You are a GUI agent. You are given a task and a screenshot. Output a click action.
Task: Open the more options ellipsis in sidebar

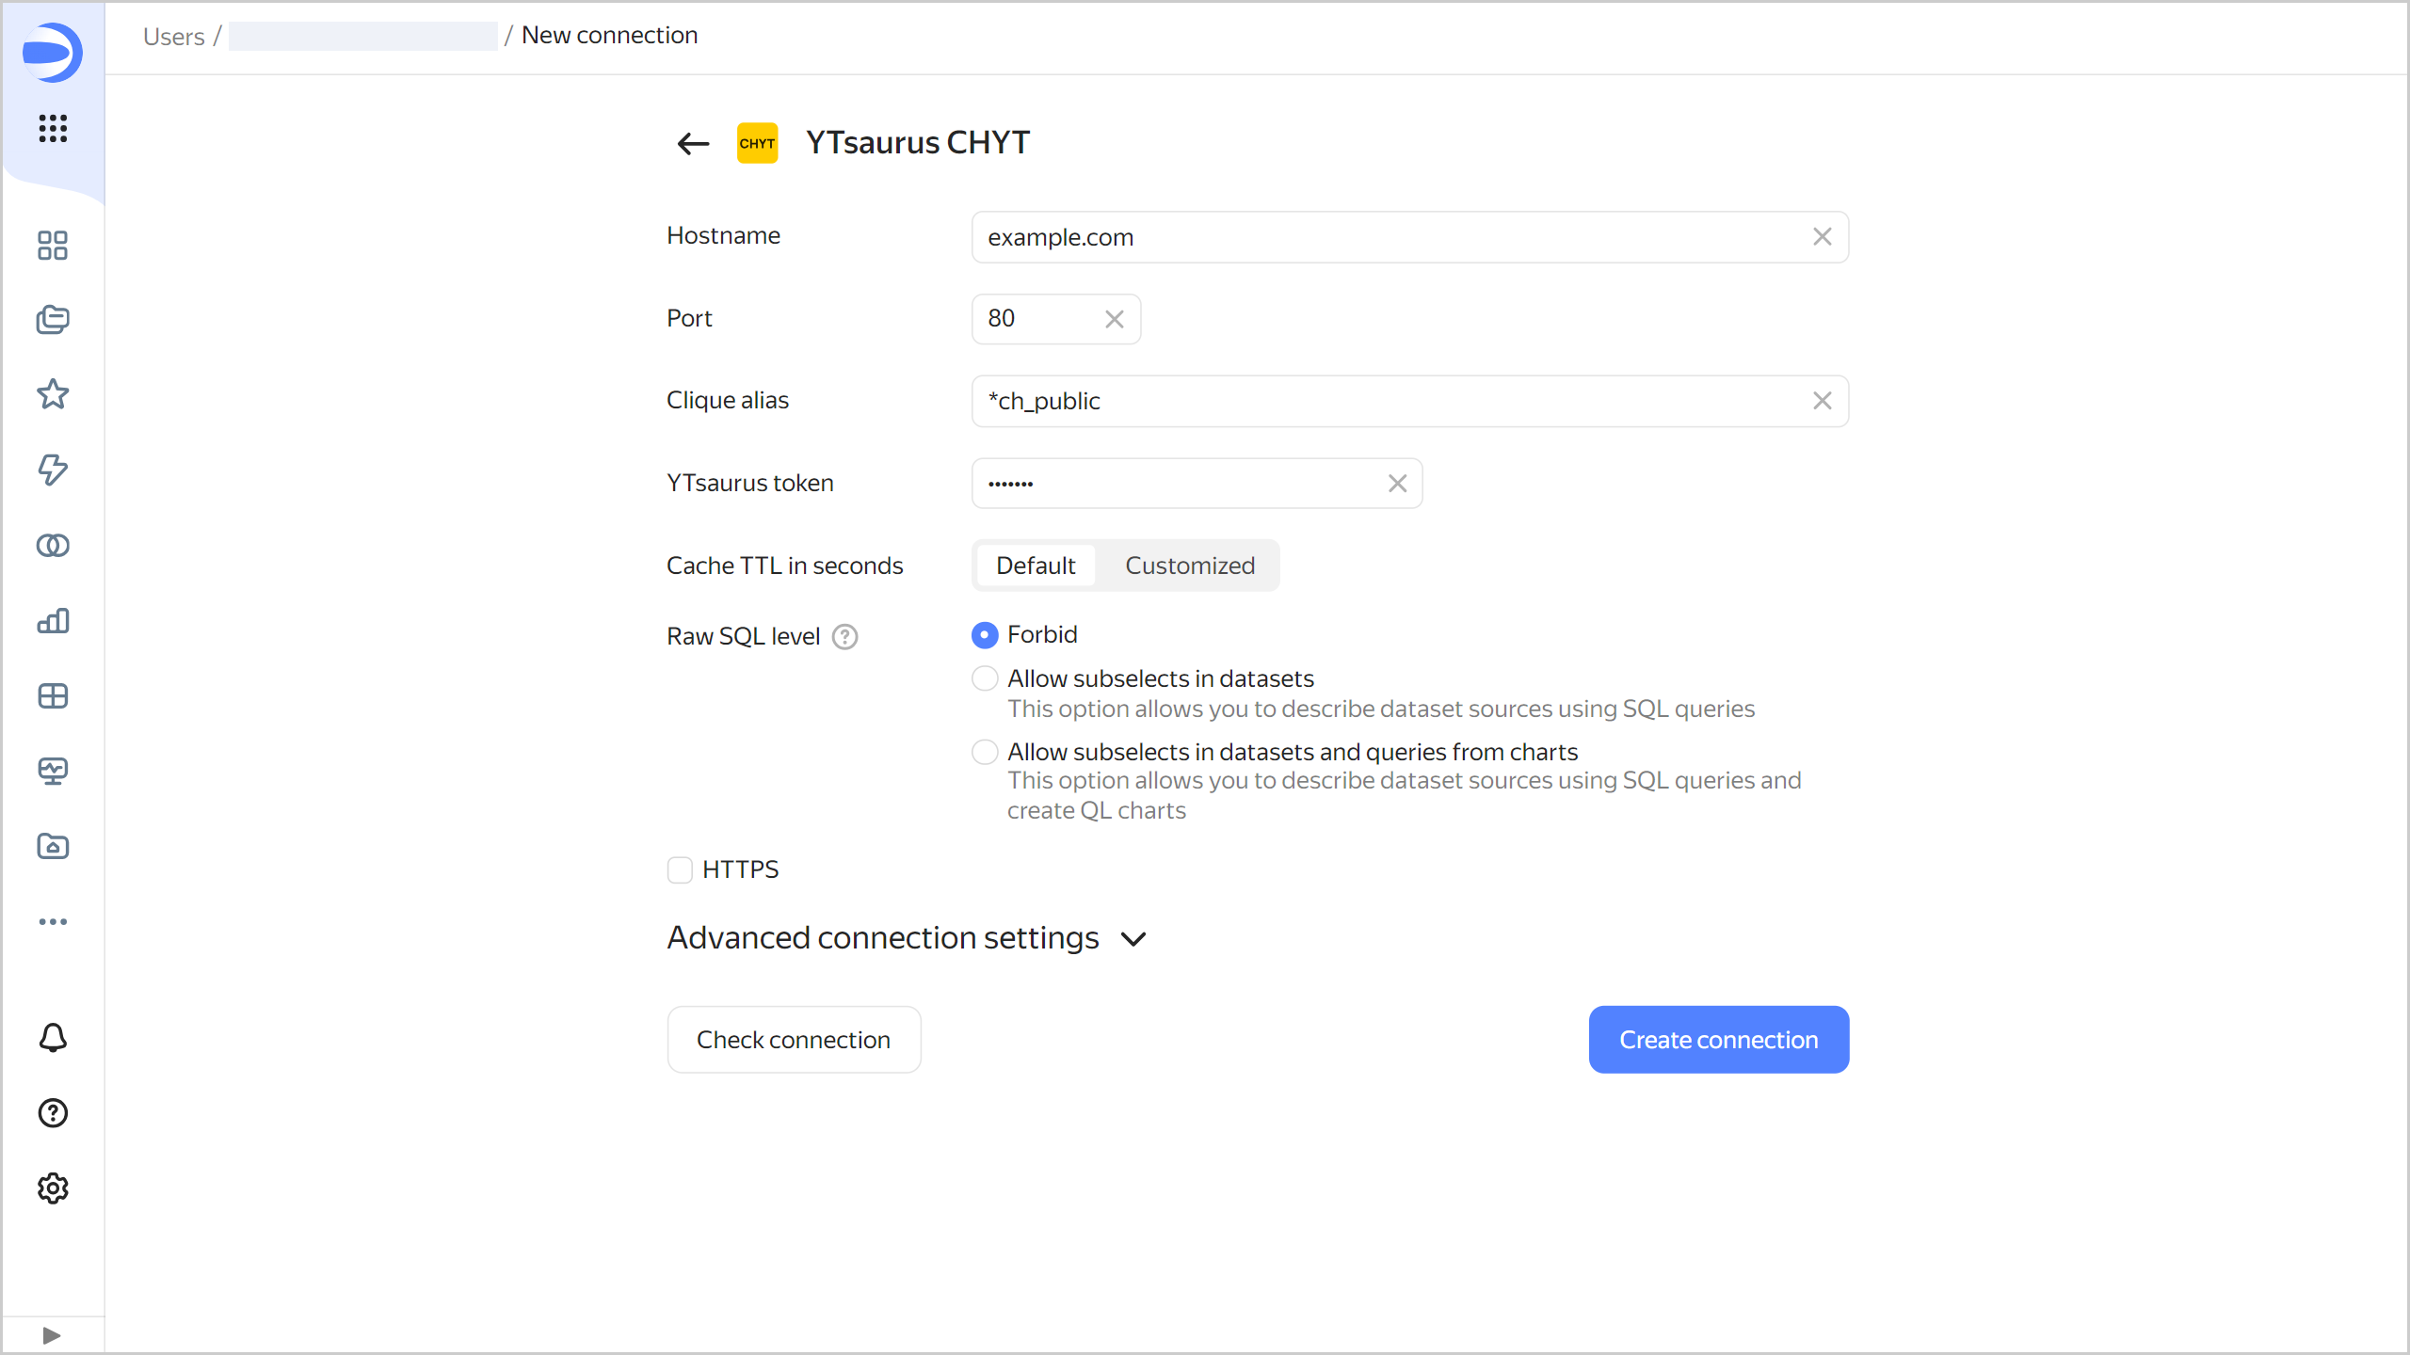pos(53,921)
